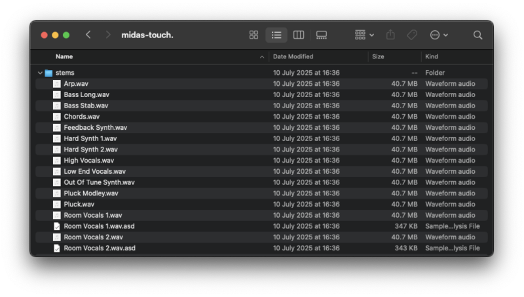Open the Group By dropdown
Viewport: 524px width, 297px height.
click(364, 35)
